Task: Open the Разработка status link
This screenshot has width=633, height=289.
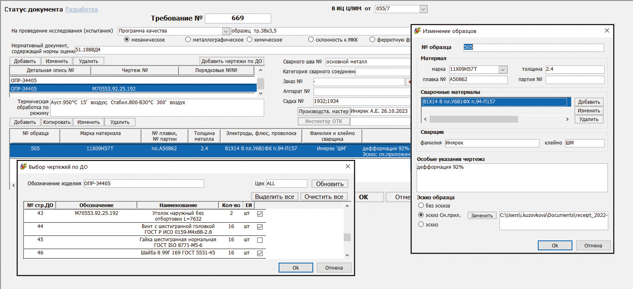Action: (82, 9)
